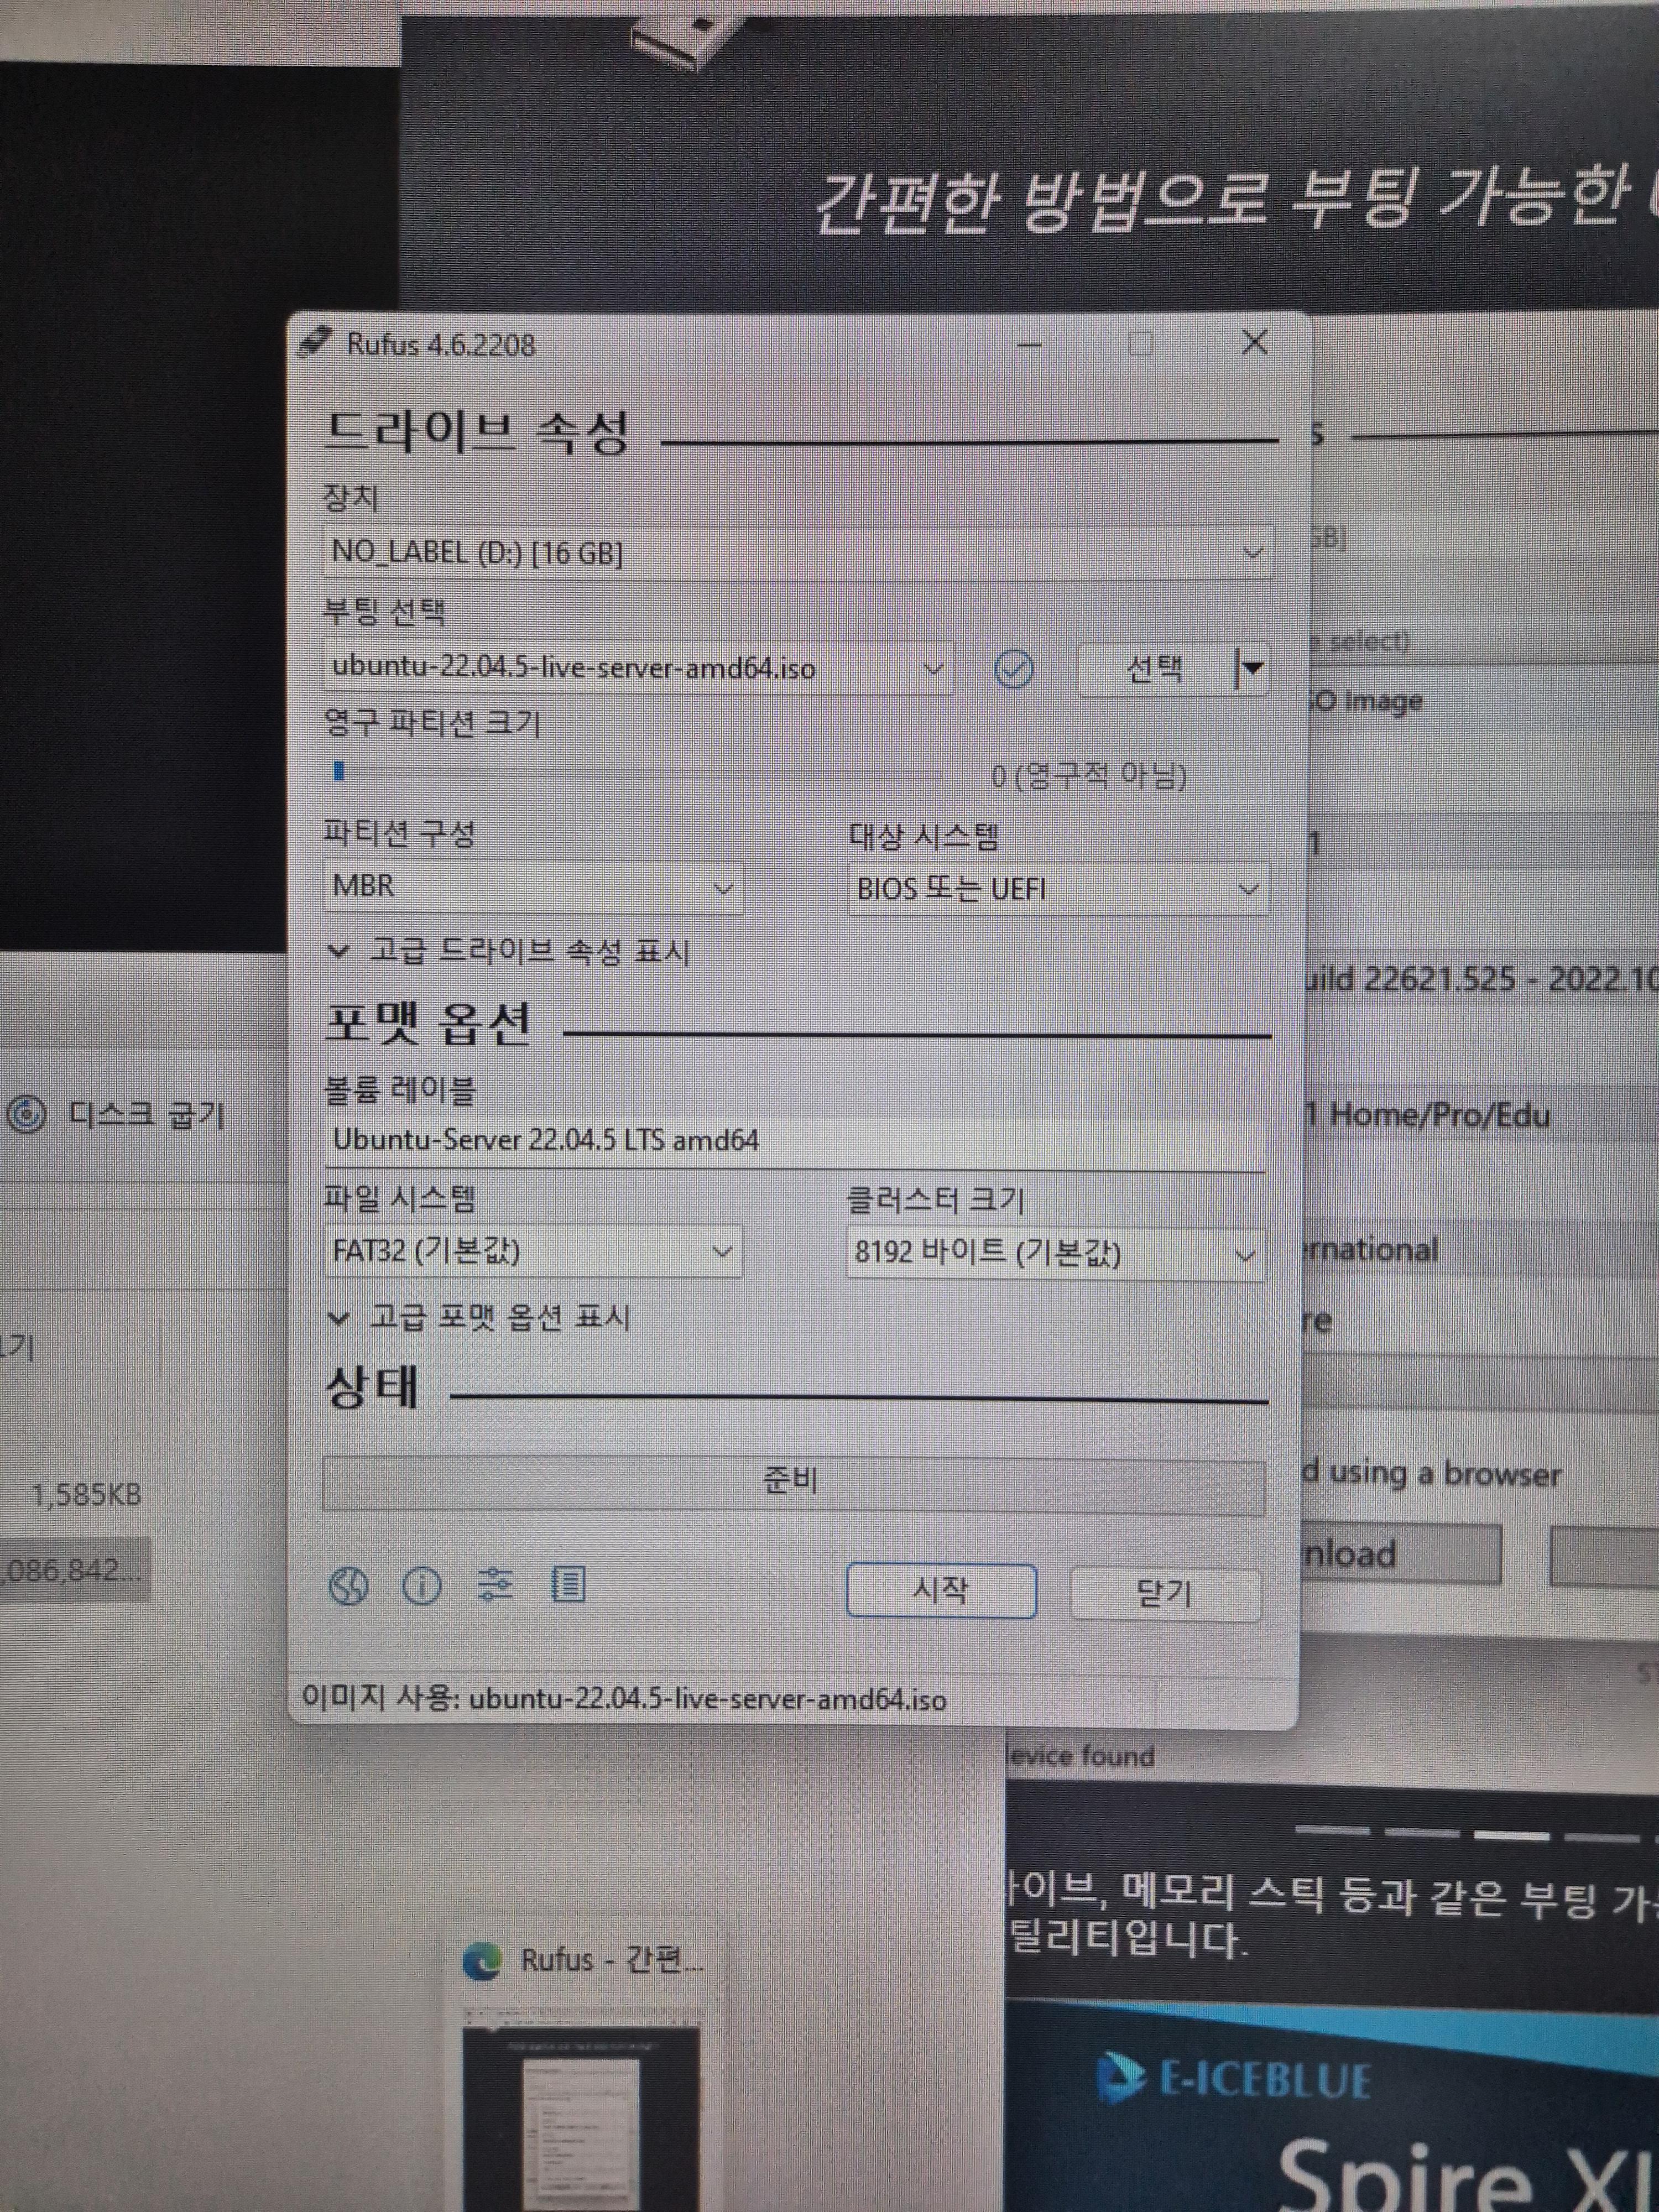
Task: Open the 장치 device dropdown
Action: coord(797,552)
